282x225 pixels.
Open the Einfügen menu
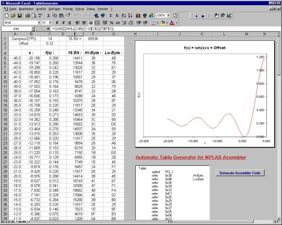55,9
